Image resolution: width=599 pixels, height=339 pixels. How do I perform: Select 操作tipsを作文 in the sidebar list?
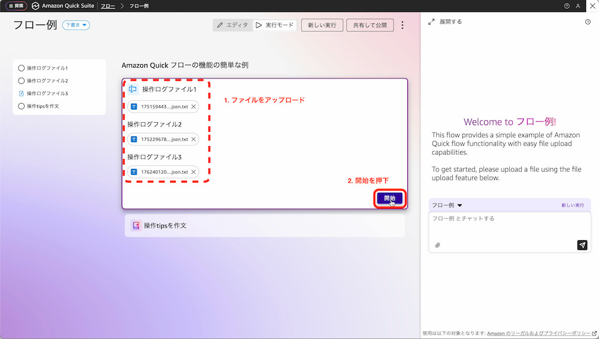coord(38,106)
